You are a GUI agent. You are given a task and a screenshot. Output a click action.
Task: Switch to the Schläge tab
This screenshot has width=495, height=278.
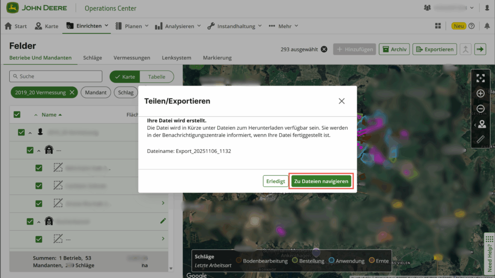92,58
